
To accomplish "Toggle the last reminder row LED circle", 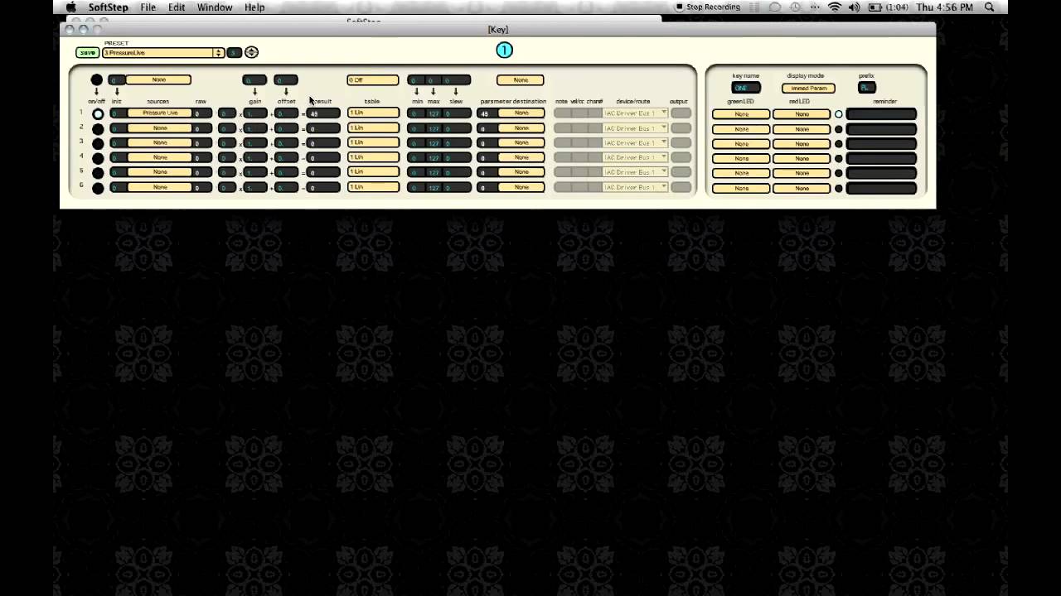I will [x=838, y=189].
